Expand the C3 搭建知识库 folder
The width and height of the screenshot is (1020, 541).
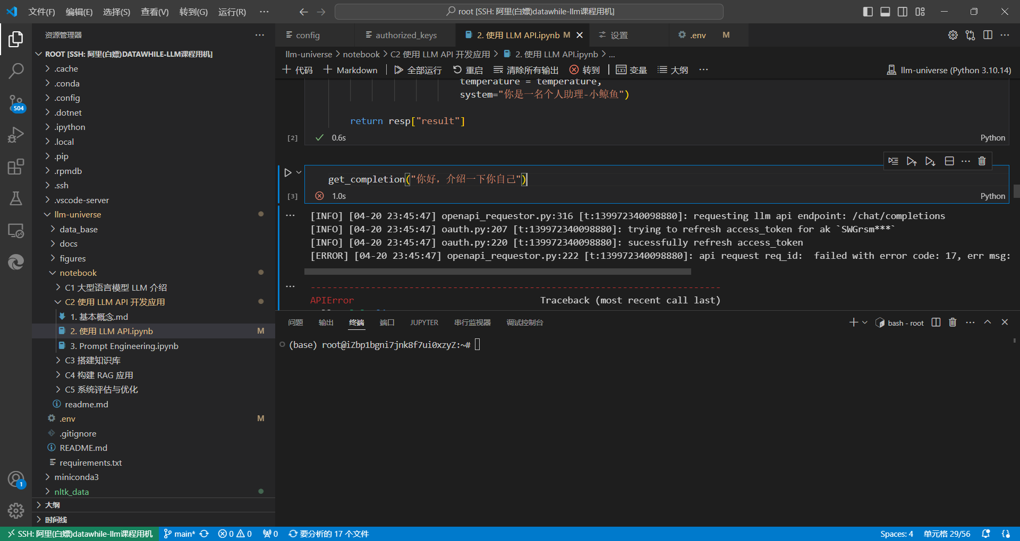[x=92, y=361]
